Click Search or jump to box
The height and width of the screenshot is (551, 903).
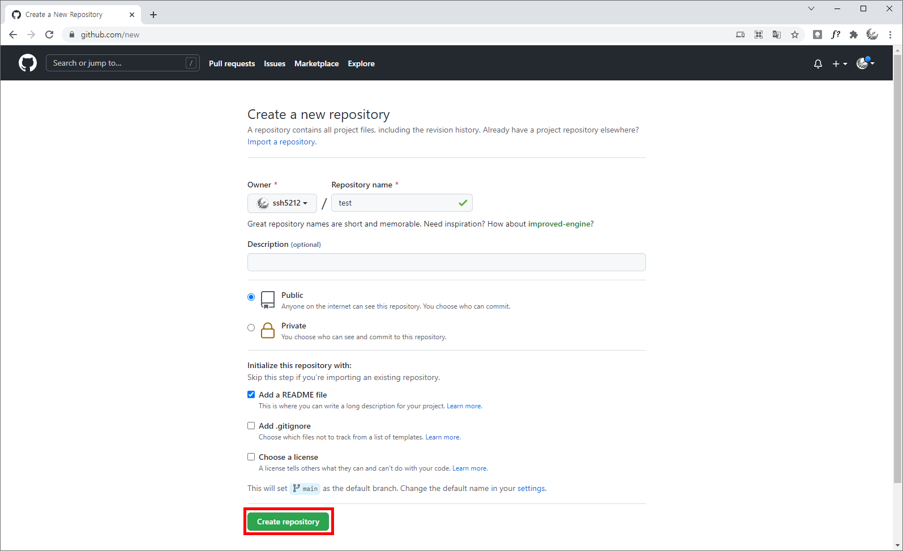tap(122, 63)
